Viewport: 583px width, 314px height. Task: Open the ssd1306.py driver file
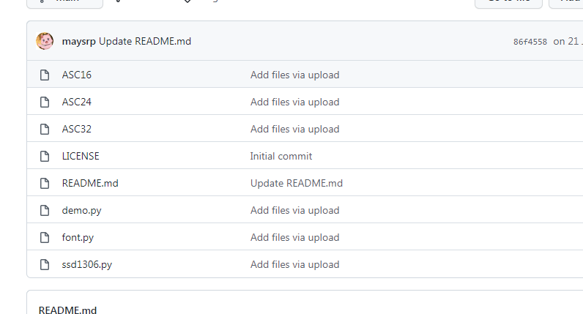coord(87,264)
